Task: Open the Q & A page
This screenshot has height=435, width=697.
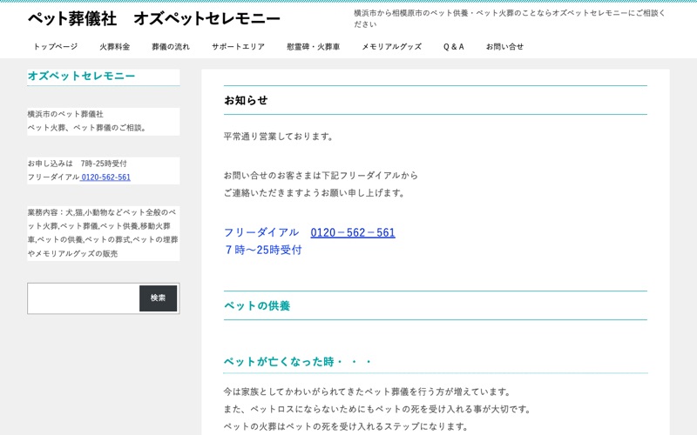Action: (x=454, y=47)
